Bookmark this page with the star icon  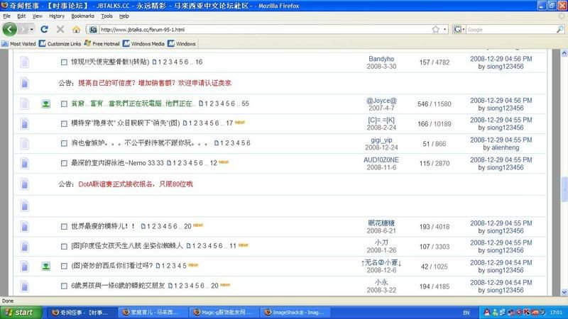click(x=436, y=29)
